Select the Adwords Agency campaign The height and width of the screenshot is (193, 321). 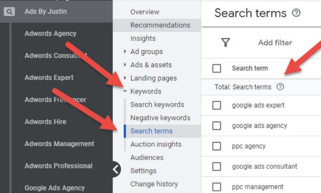point(50,34)
